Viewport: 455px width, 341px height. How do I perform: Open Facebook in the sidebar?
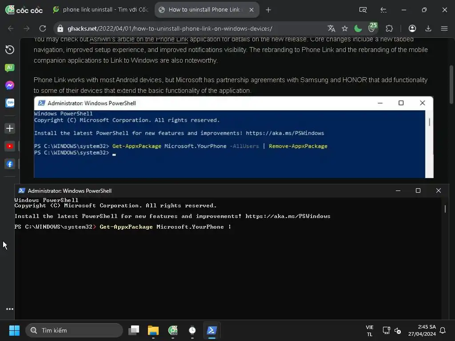(x=10, y=164)
